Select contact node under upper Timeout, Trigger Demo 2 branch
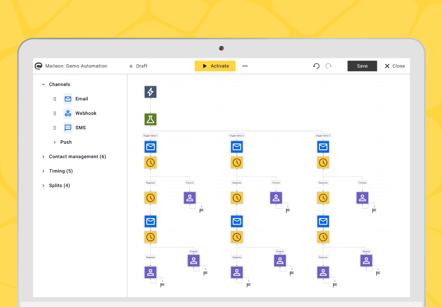Viewport: 442px width, 307px height. (276, 198)
